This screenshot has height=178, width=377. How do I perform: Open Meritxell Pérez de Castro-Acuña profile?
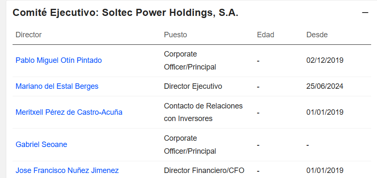tap(69, 112)
